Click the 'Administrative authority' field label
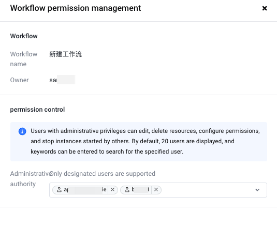Image resolution: width=277 pixels, height=242 pixels. [31, 179]
